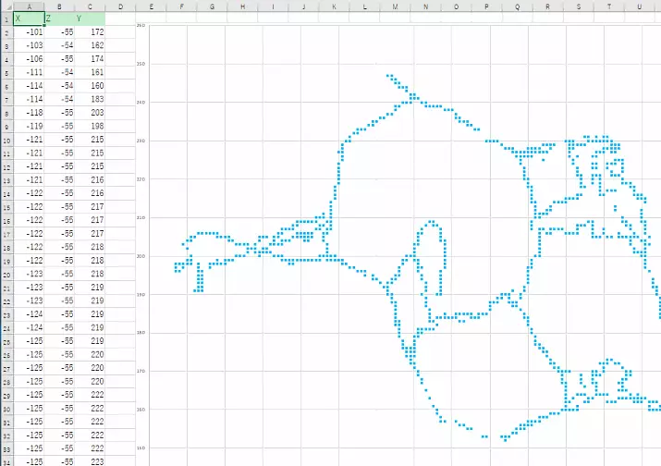The width and height of the screenshot is (661, 466).
Task: Click the column P header
Action: [486, 6]
